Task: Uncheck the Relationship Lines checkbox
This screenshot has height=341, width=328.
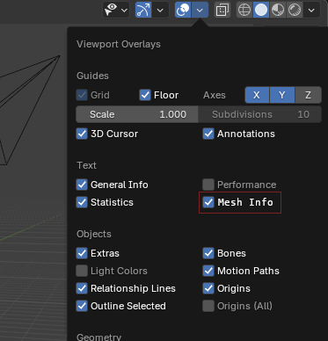Action: point(82,288)
